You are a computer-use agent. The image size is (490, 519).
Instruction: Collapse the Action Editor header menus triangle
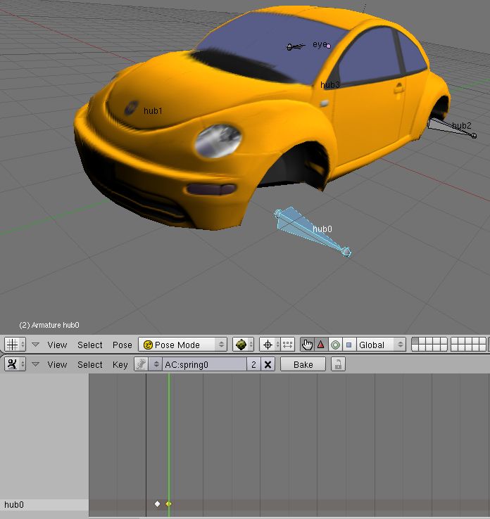[x=35, y=364]
